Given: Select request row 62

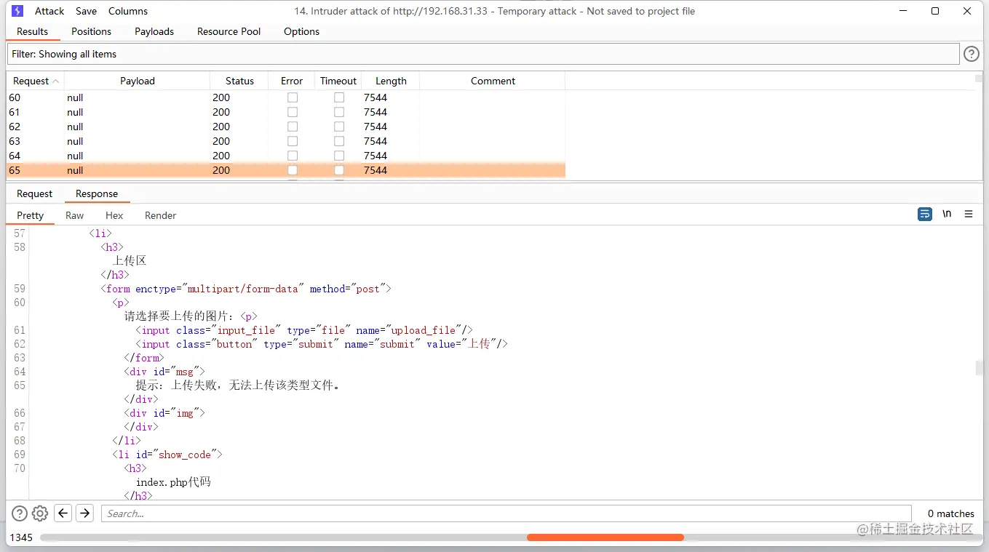Looking at the screenshot, I should click(286, 127).
